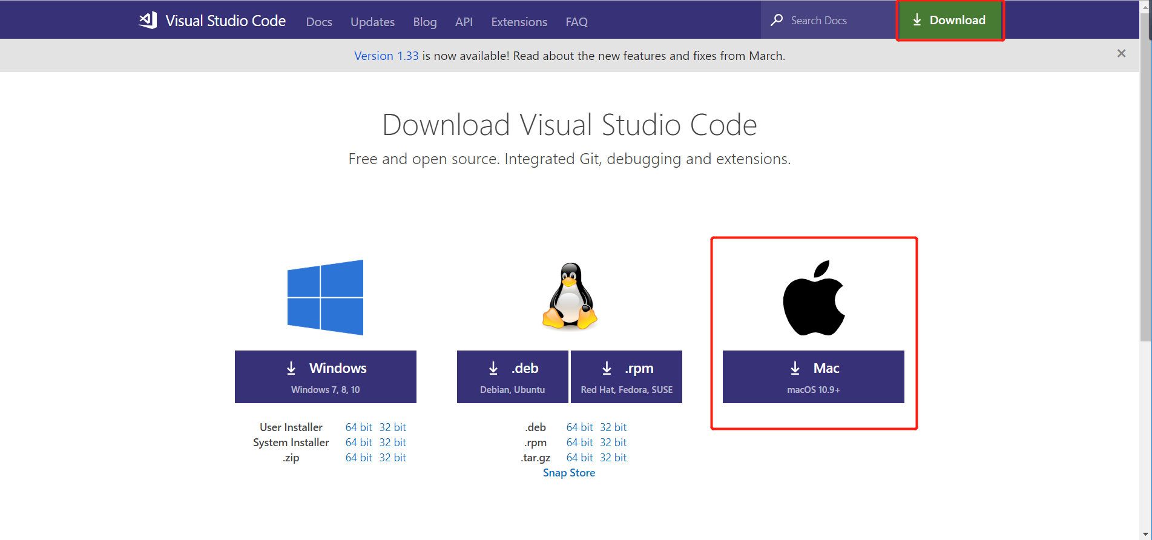Get the Linux .deb 64 bit link

580,427
